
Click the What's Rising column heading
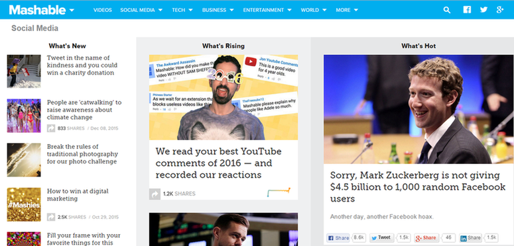(x=224, y=46)
